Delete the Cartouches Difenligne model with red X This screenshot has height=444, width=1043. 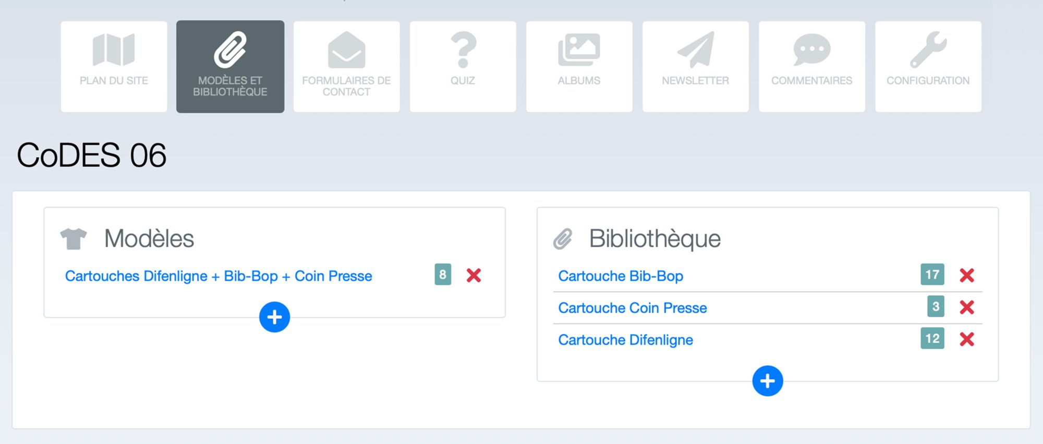(474, 275)
